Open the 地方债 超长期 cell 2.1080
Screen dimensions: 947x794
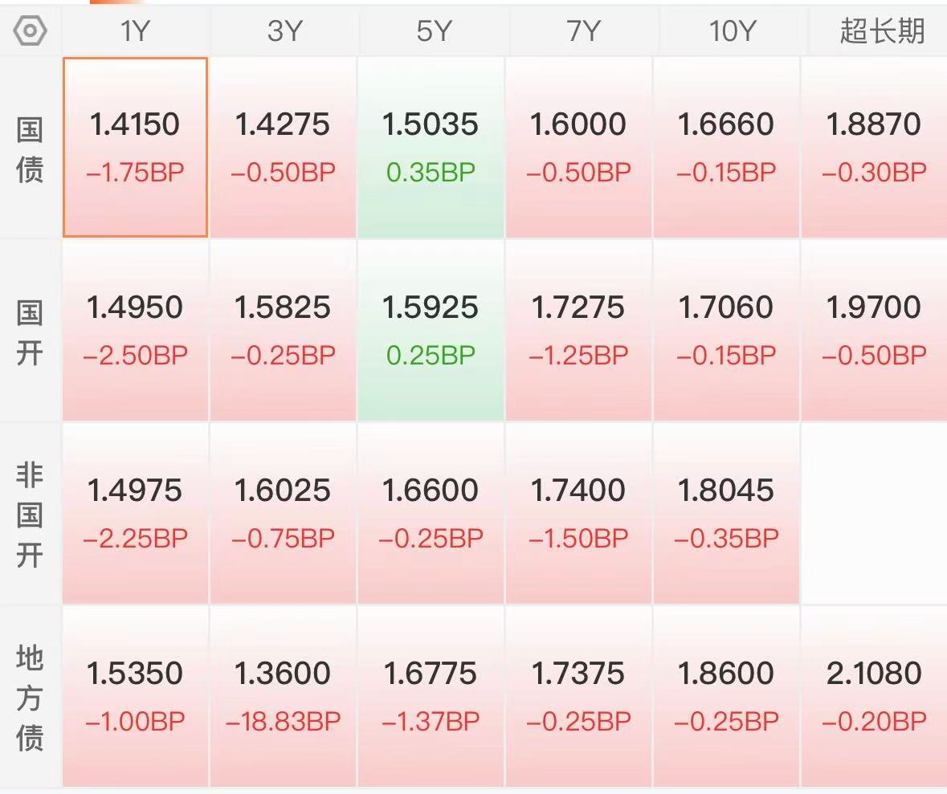point(874,696)
